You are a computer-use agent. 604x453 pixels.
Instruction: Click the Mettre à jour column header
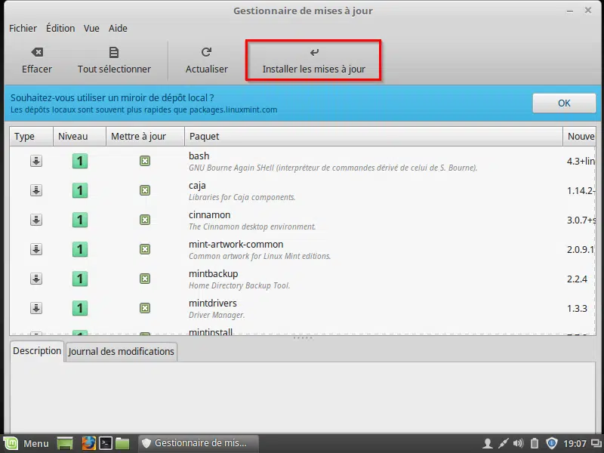coord(145,137)
